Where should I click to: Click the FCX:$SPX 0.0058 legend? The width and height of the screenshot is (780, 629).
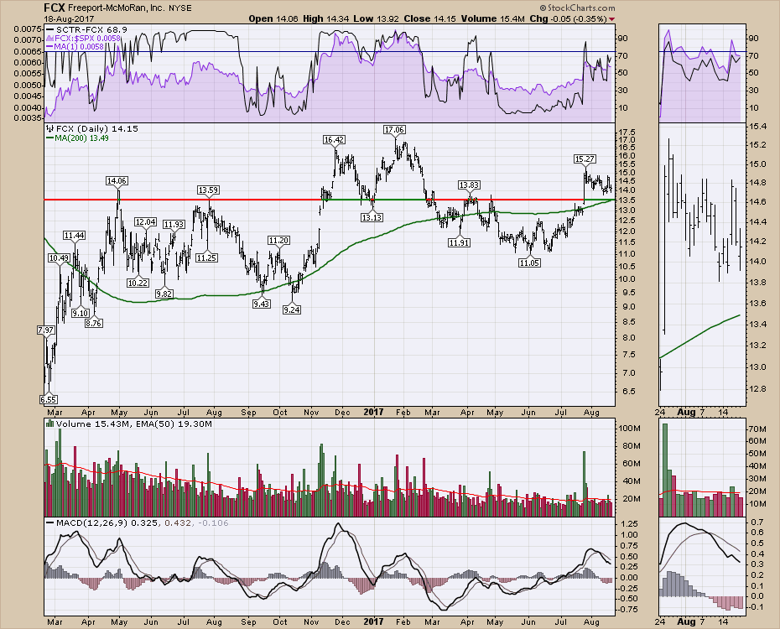tap(82, 39)
